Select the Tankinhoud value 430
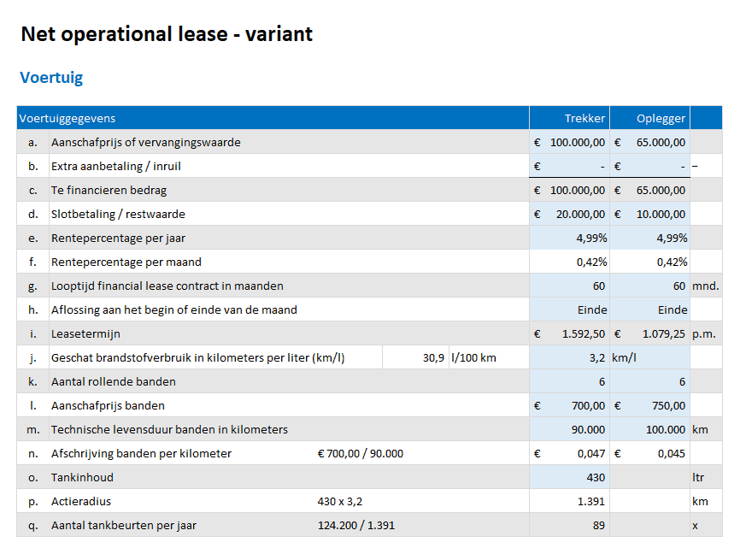Viewport: 740px width, 554px height. (x=569, y=477)
